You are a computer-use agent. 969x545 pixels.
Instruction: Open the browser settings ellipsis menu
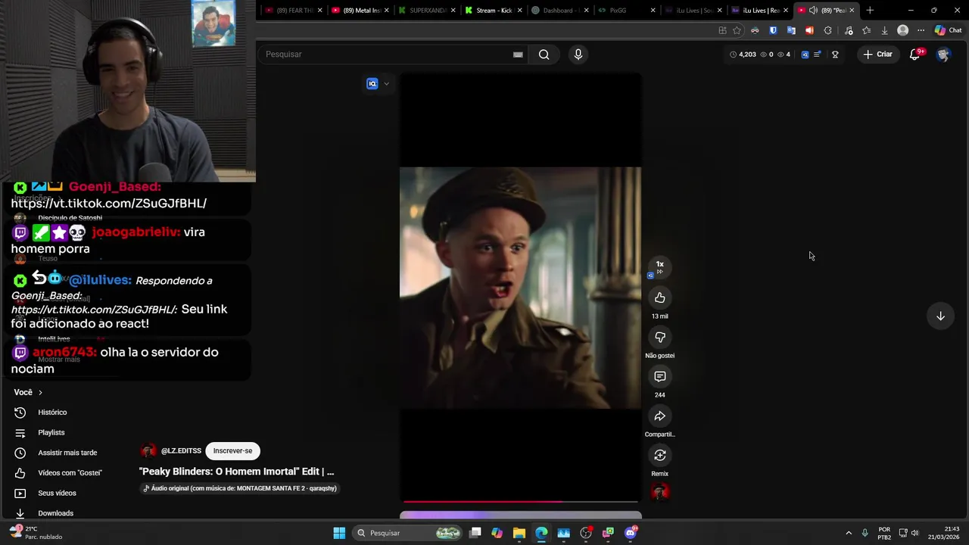click(921, 30)
